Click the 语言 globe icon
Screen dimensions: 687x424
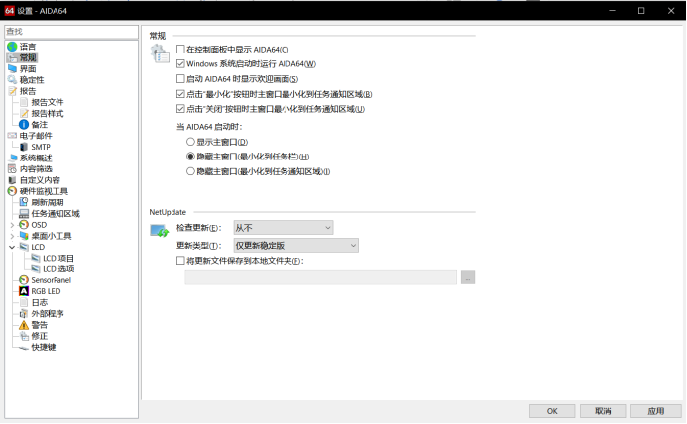tap(12, 47)
